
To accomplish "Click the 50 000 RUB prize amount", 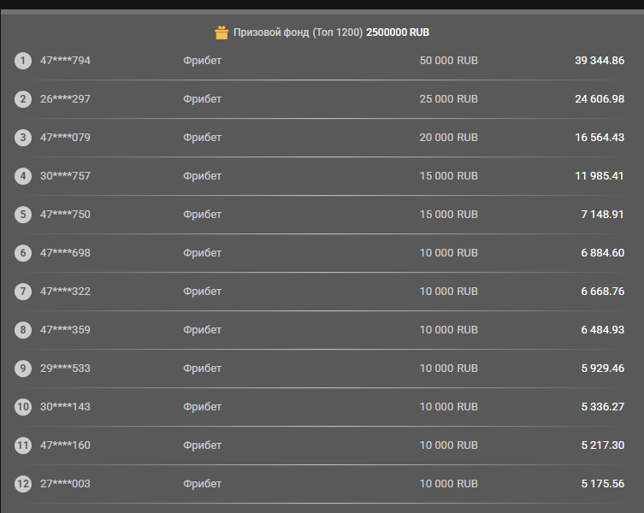I will coord(448,61).
